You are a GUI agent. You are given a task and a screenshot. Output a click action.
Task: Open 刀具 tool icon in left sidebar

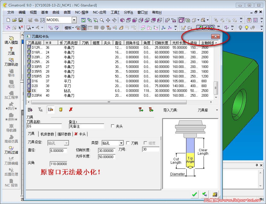11,51
